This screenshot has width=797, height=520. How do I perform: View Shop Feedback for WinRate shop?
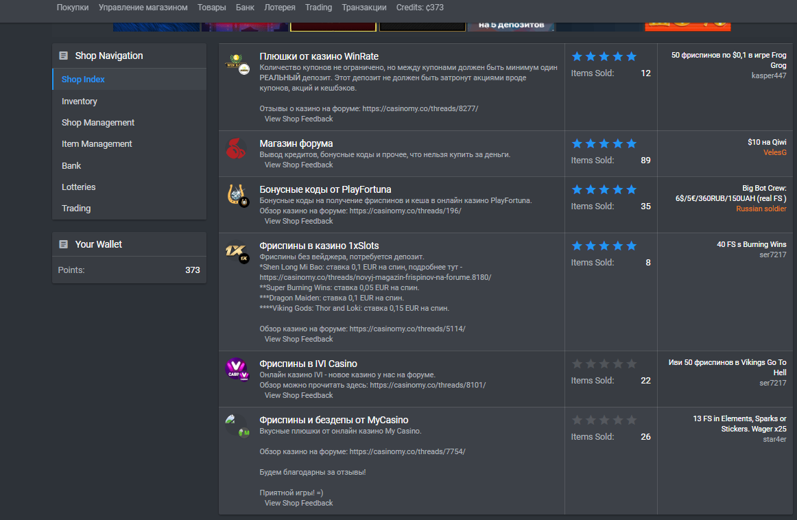pos(299,119)
